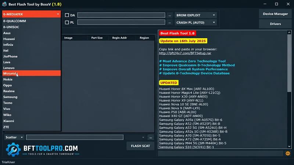Click the 'Update on 16th July 2025' label
This screenshot has height=165, width=294.
click(183, 41)
